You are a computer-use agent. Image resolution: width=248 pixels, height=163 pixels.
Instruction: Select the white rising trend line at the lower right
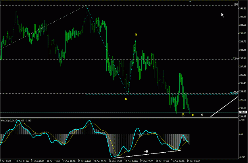224,107
